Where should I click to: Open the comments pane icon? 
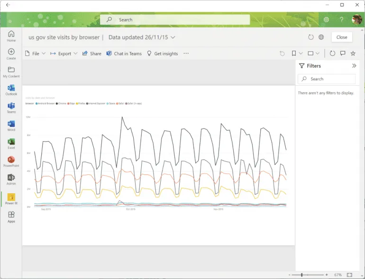pos(342,54)
